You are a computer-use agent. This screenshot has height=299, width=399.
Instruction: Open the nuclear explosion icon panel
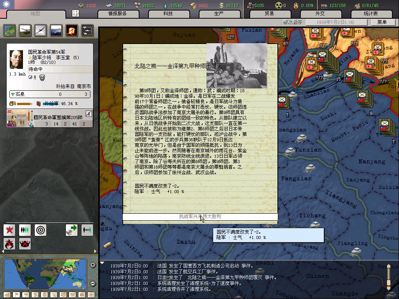click(72, 30)
